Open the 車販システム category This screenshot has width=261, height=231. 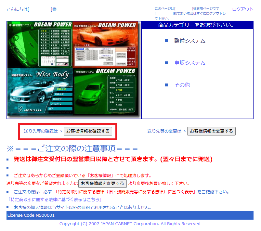[x=189, y=63]
